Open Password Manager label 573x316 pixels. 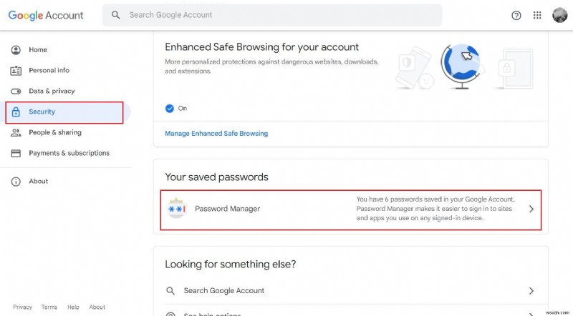tap(227, 209)
